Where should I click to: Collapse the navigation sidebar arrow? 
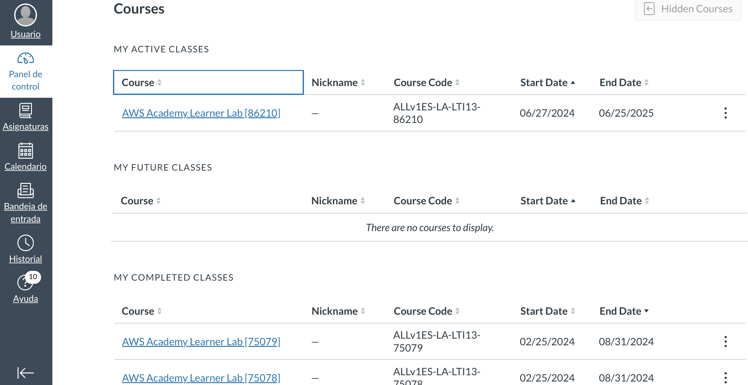click(x=26, y=373)
